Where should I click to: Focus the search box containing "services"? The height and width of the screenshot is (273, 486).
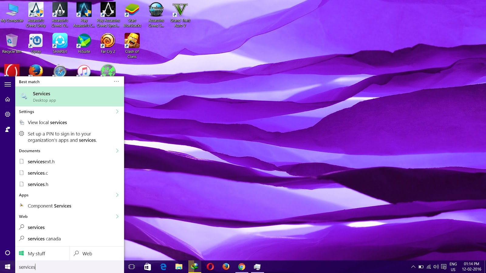pyautogui.click(x=70, y=267)
